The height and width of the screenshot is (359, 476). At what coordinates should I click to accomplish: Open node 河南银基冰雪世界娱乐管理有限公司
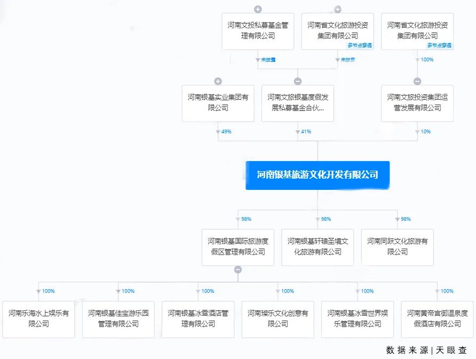pyautogui.click(x=358, y=319)
